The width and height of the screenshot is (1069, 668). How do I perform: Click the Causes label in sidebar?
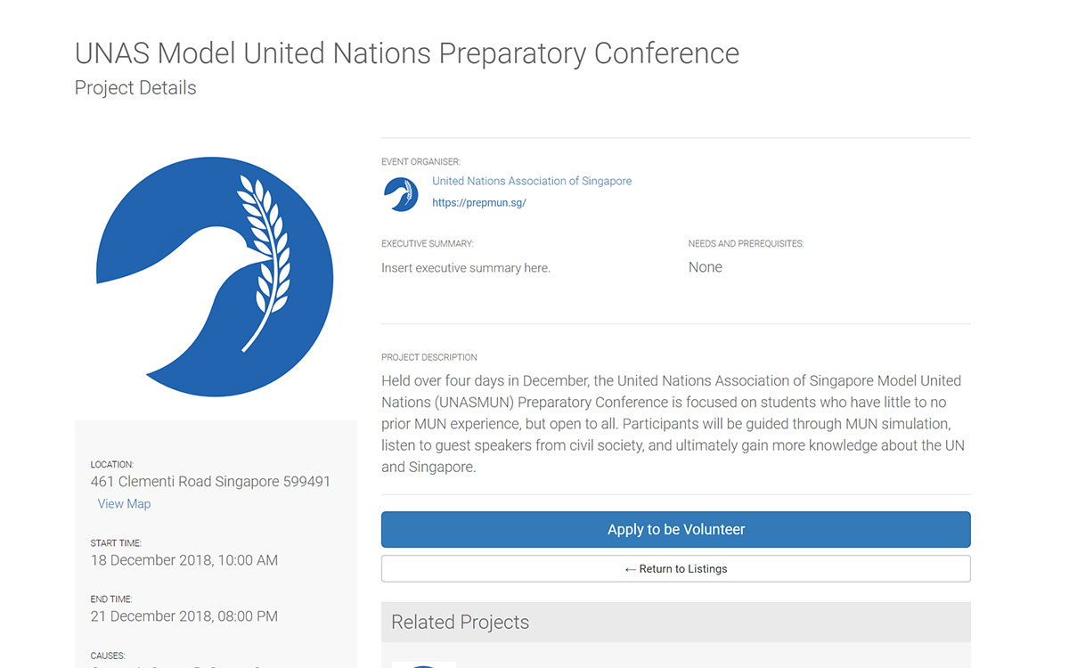point(108,656)
